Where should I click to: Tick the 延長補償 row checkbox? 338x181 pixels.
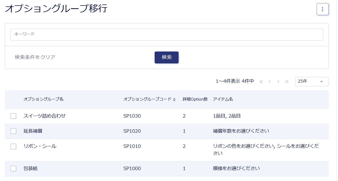(13, 131)
